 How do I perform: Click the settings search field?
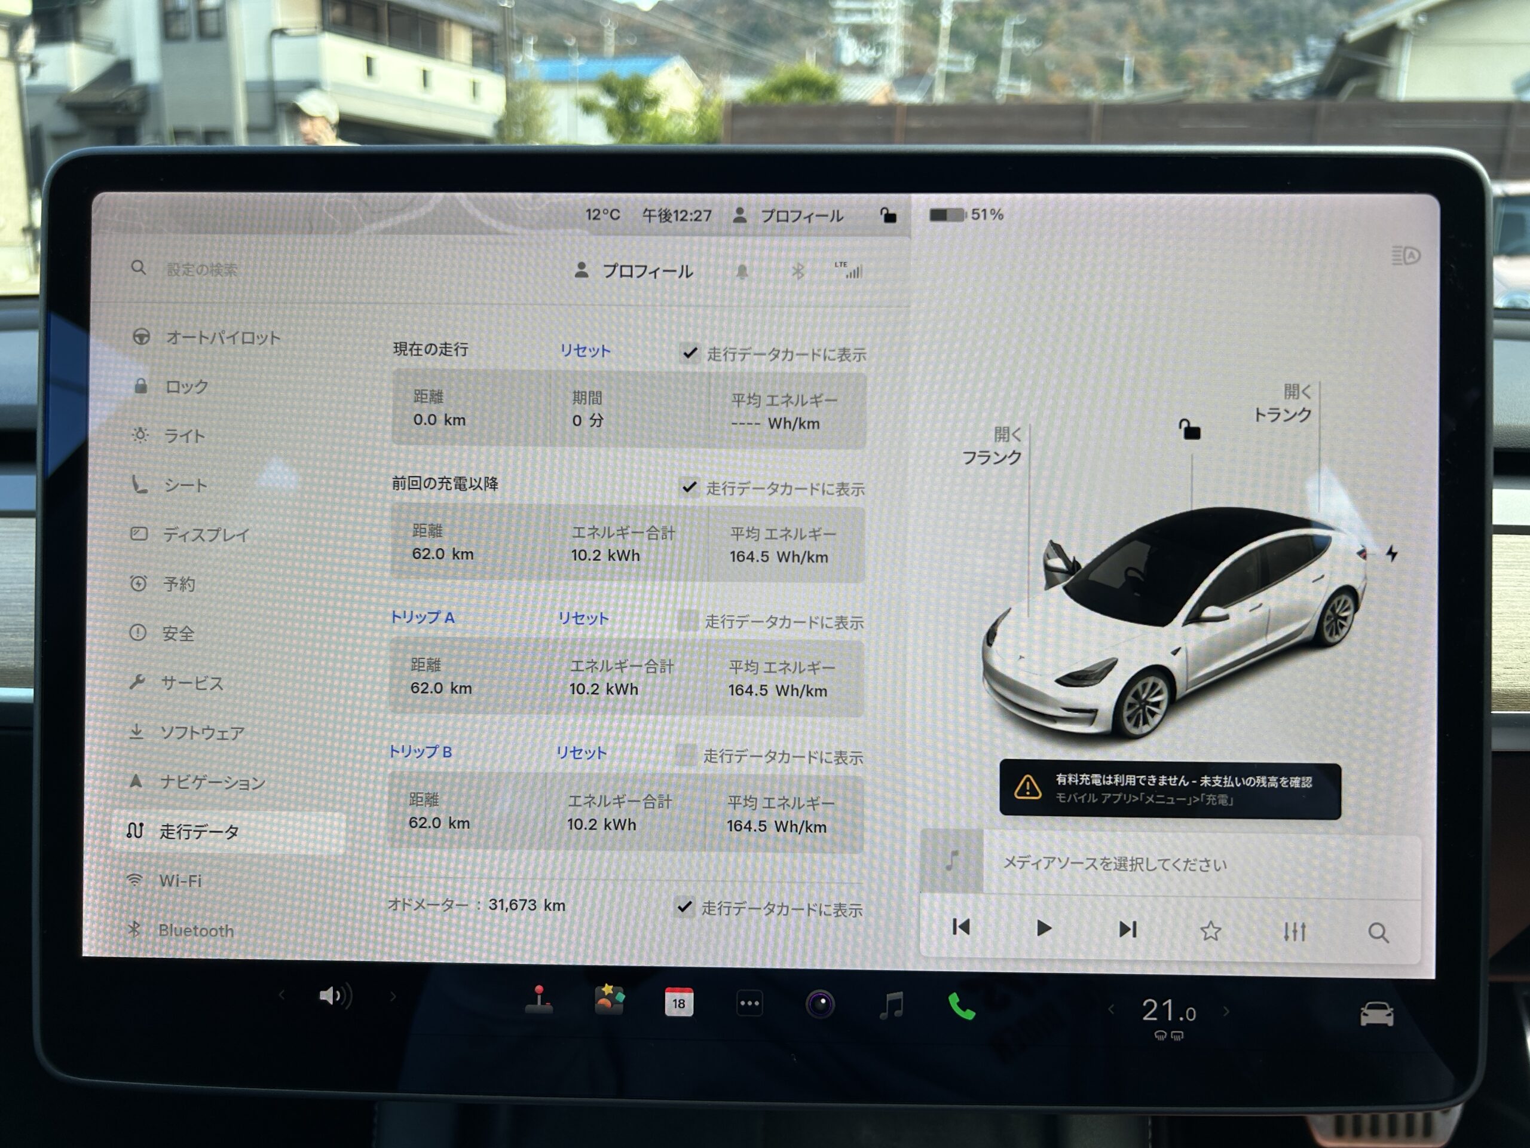202,269
